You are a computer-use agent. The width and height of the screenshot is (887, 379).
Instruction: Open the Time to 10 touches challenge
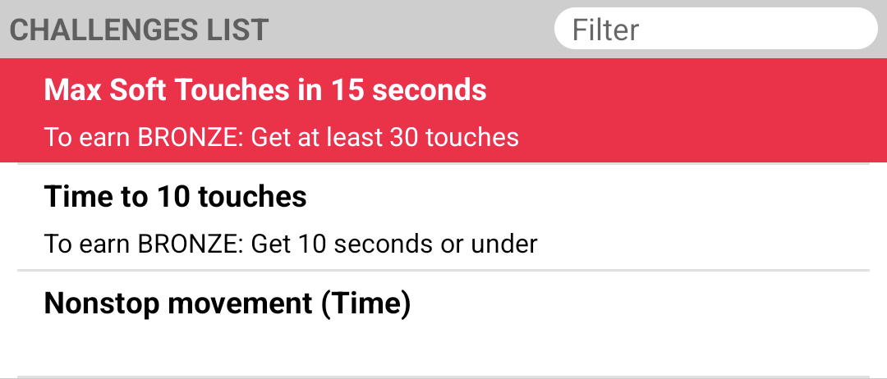(x=443, y=217)
